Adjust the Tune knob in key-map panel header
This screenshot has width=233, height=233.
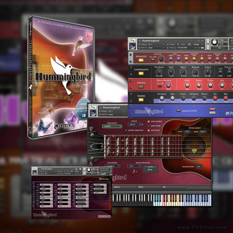[x=89, y=170]
